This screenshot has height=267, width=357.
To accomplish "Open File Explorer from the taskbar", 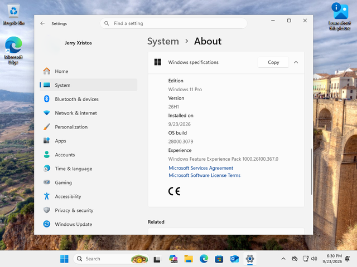I will coord(189,259).
